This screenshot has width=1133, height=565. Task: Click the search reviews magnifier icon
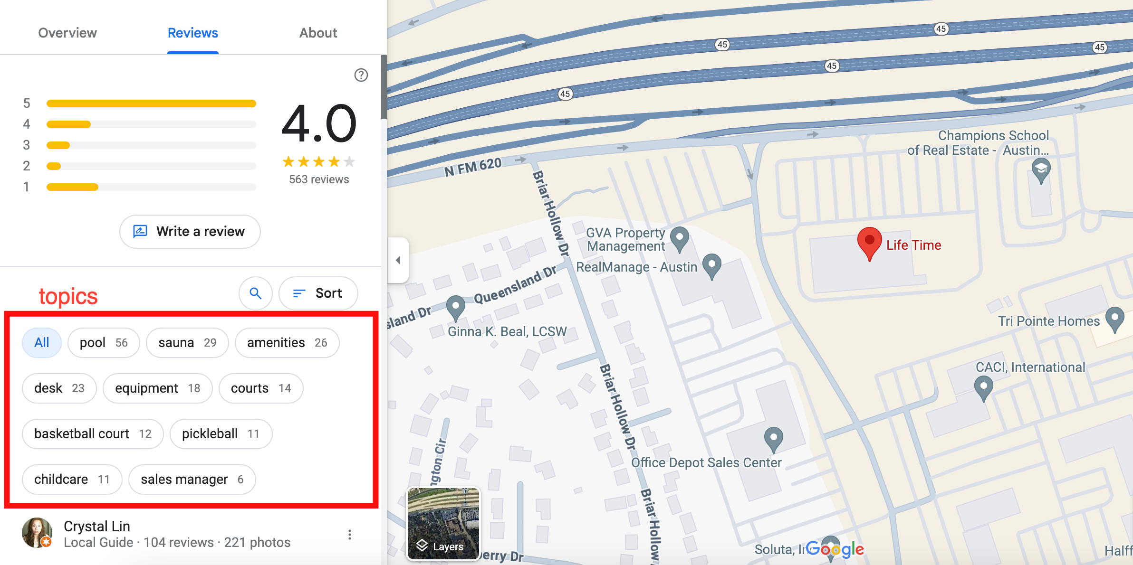[256, 293]
